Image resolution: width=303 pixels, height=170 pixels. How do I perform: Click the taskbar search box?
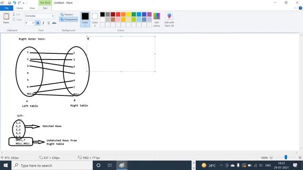pyautogui.click(x=52, y=165)
